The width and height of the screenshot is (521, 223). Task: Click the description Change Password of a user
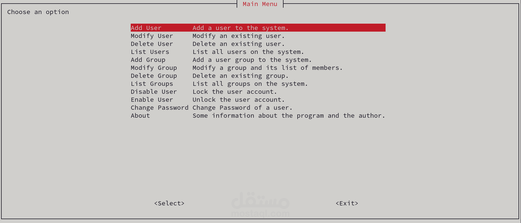242,108
